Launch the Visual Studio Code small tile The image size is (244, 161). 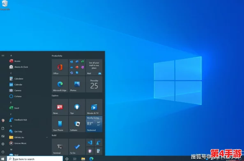pos(90,143)
